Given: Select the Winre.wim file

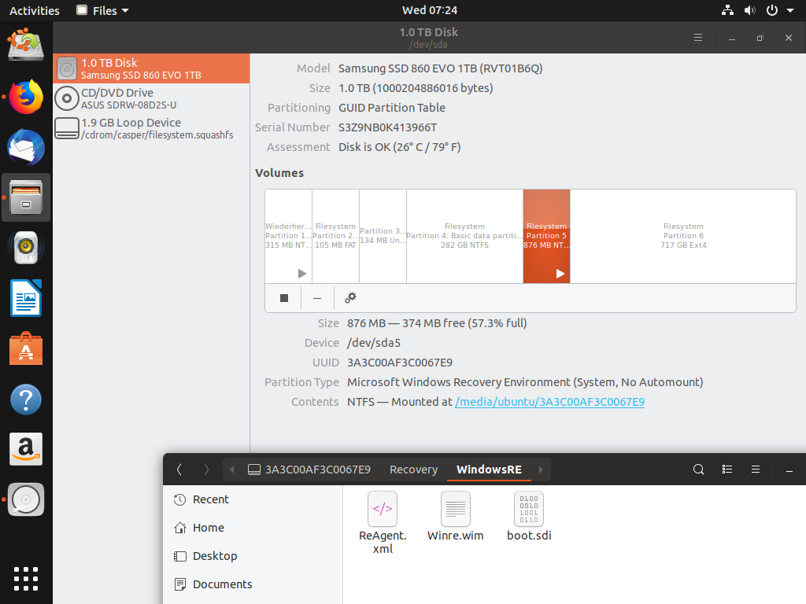Looking at the screenshot, I should coord(456,516).
